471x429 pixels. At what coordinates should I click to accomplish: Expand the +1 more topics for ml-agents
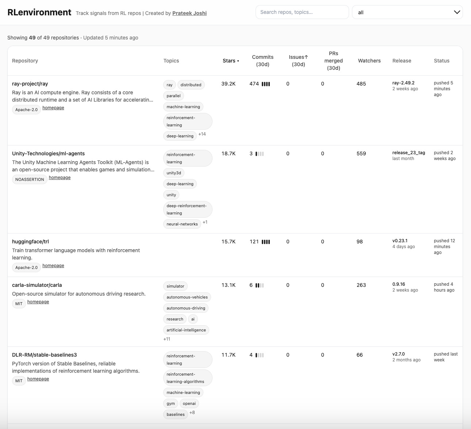205,222
